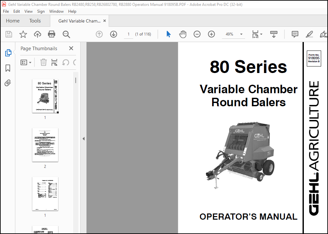Image resolution: width=328 pixels, height=234 pixels.
Task: Collapse the navigation pane arrow
Action: (x=84, y=139)
